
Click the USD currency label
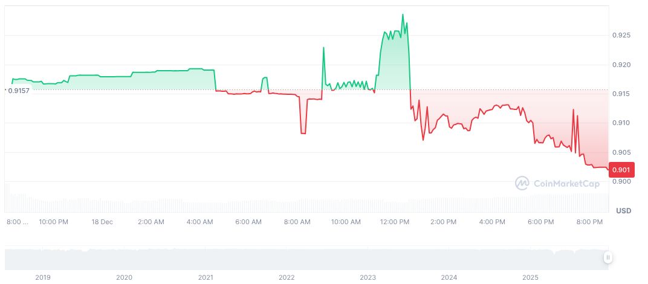coord(623,210)
